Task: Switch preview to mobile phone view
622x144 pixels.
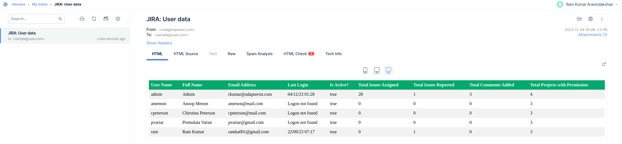Action: (x=365, y=70)
